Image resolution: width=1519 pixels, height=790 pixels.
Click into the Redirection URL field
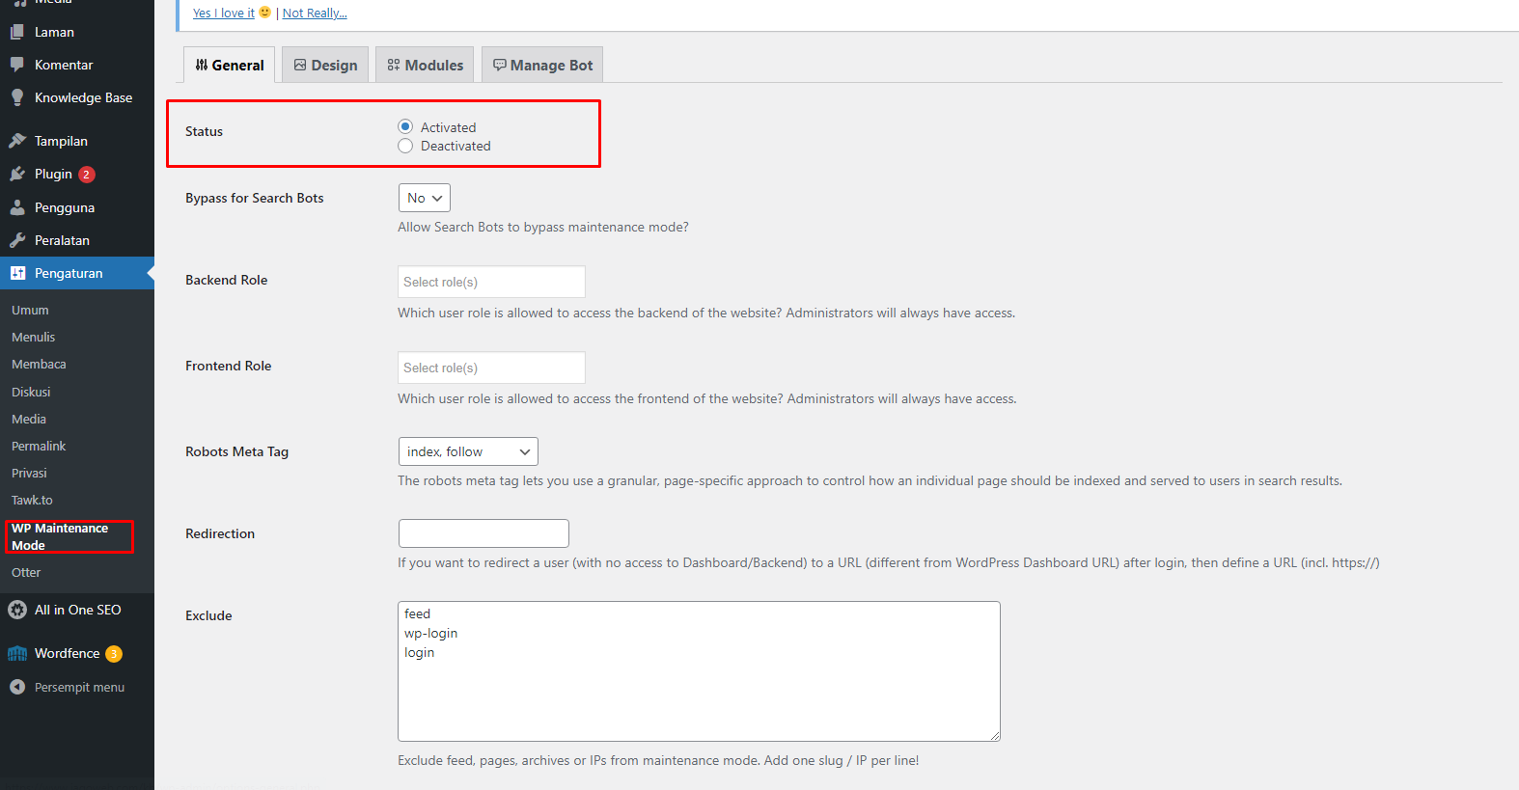[x=483, y=533]
